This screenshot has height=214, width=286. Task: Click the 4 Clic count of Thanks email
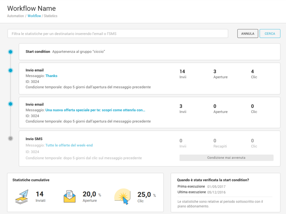[x=252, y=72]
